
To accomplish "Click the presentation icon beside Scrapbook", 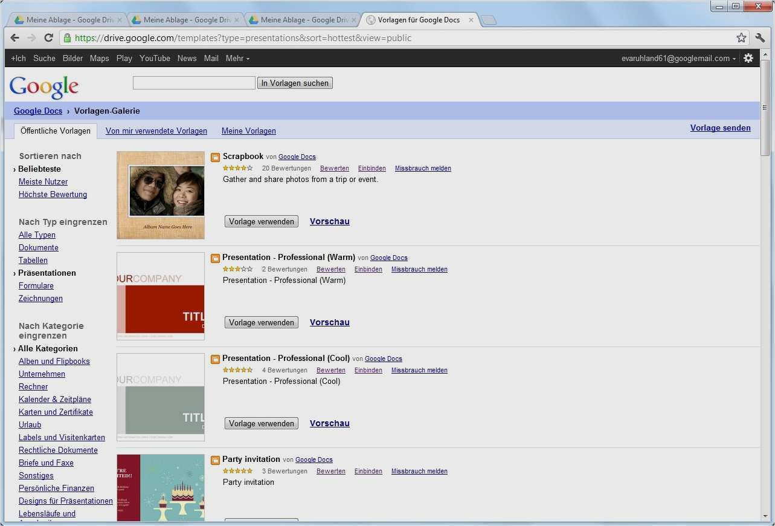I will click(x=215, y=157).
